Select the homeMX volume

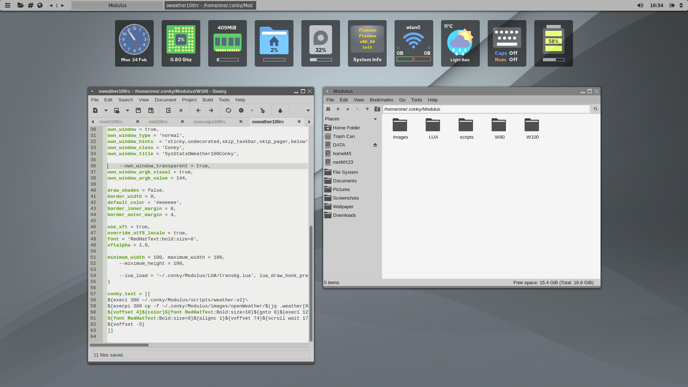point(342,154)
